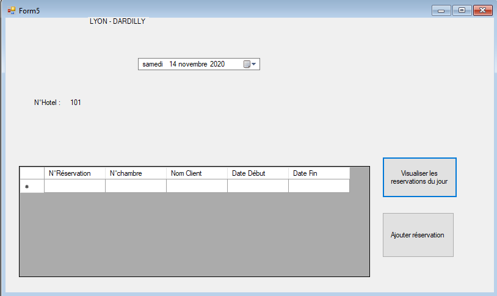Viewport: 497px width, 296px height.
Task: Sort by the N°Réservation column header
Action: [x=74, y=173]
